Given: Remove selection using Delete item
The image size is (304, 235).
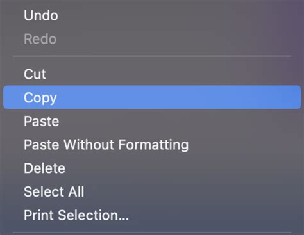Looking at the screenshot, I should click(152, 168).
